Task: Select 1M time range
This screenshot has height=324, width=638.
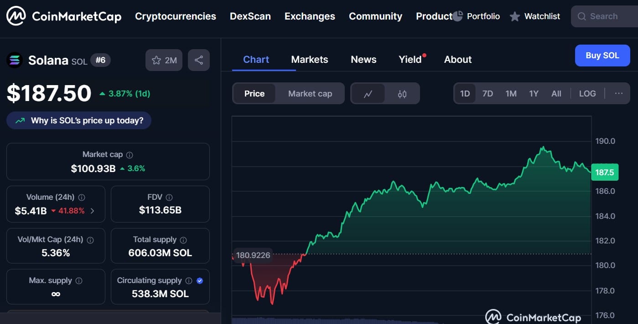Action: tap(511, 93)
